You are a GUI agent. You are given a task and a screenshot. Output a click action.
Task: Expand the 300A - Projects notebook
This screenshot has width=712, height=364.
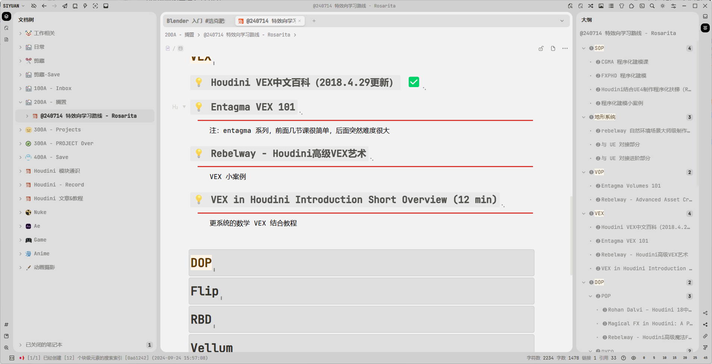[x=21, y=130]
